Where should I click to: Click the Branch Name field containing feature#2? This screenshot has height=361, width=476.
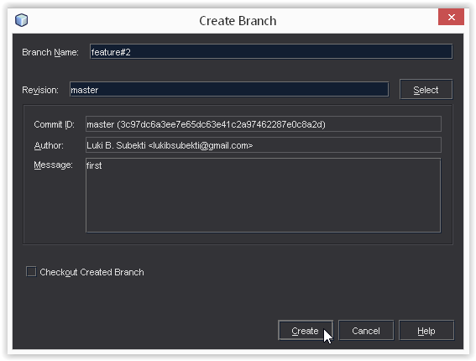point(271,51)
